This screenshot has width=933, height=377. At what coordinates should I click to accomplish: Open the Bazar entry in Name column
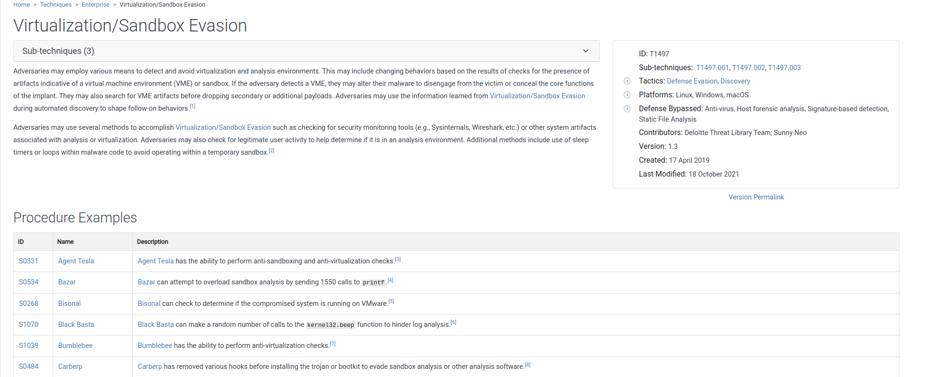[x=67, y=282]
